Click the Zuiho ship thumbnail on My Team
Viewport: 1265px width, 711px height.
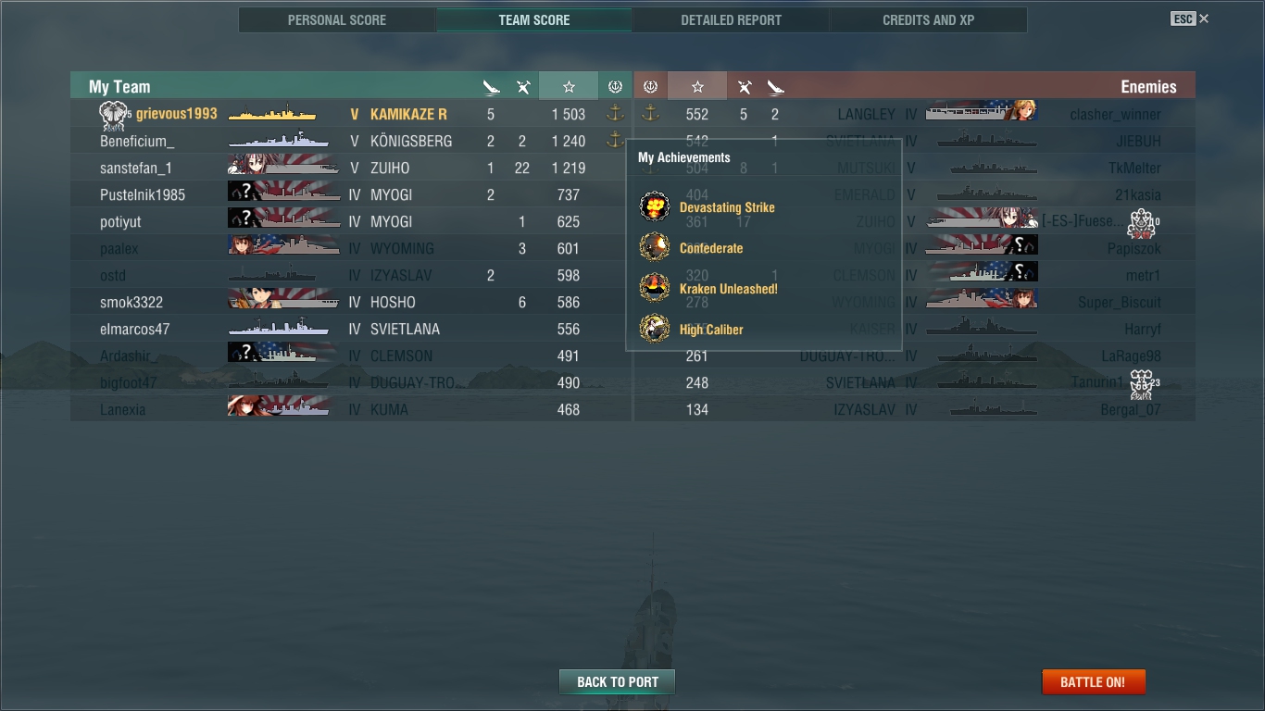[x=282, y=168]
